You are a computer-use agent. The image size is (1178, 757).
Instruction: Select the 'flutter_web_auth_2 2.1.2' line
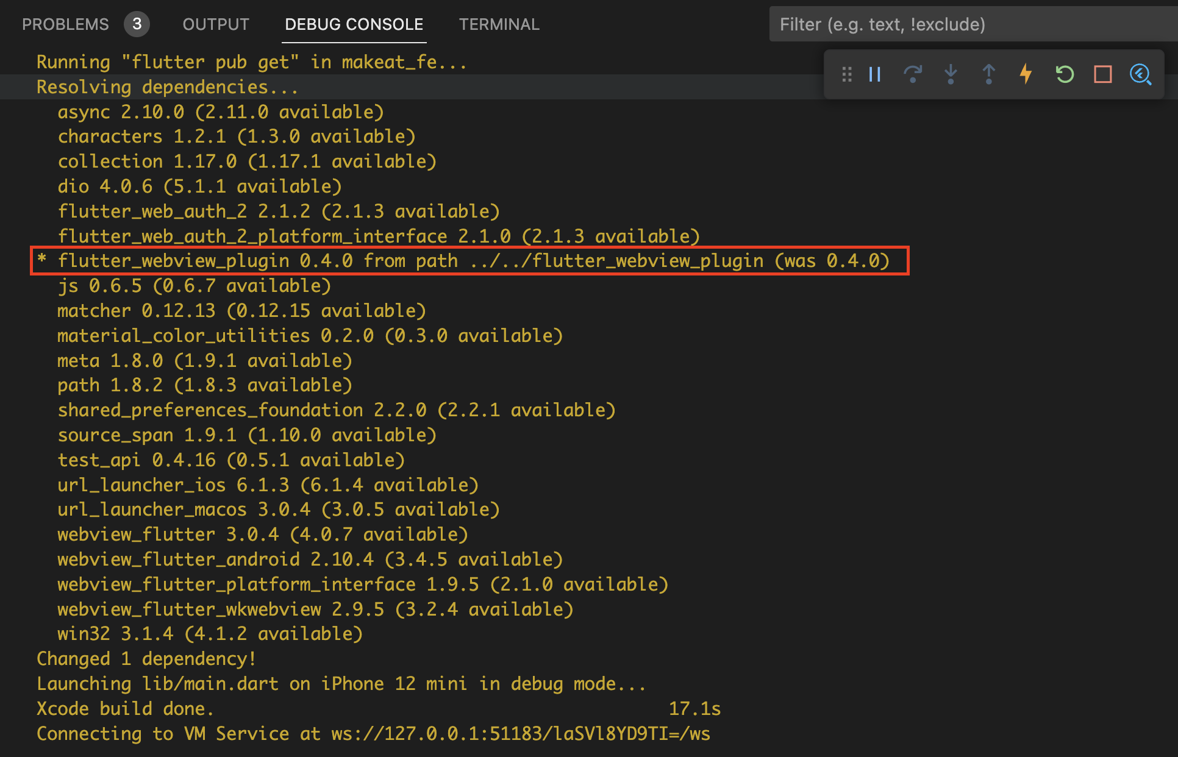[279, 211]
